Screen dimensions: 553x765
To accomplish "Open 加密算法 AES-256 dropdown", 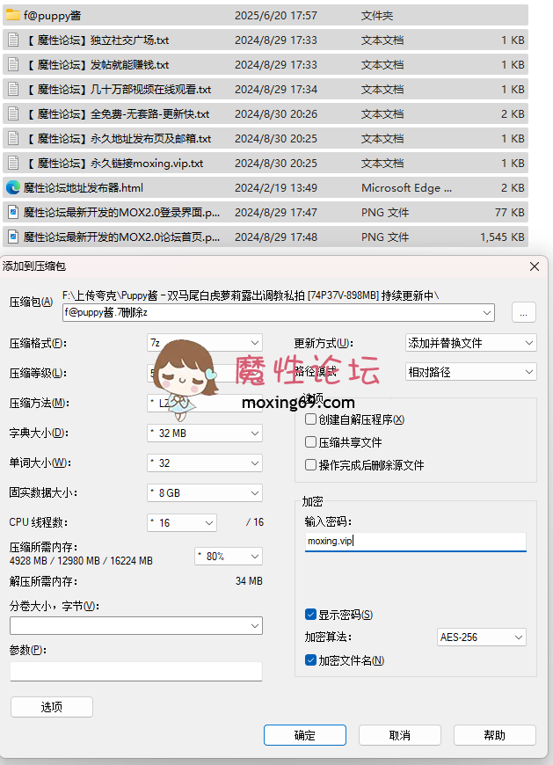I will [x=482, y=637].
